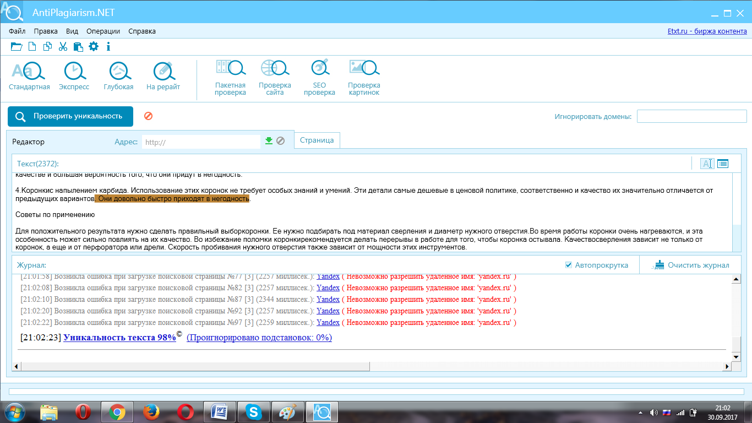
Task: Open the SEO check tool
Action: pyautogui.click(x=319, y=77)
